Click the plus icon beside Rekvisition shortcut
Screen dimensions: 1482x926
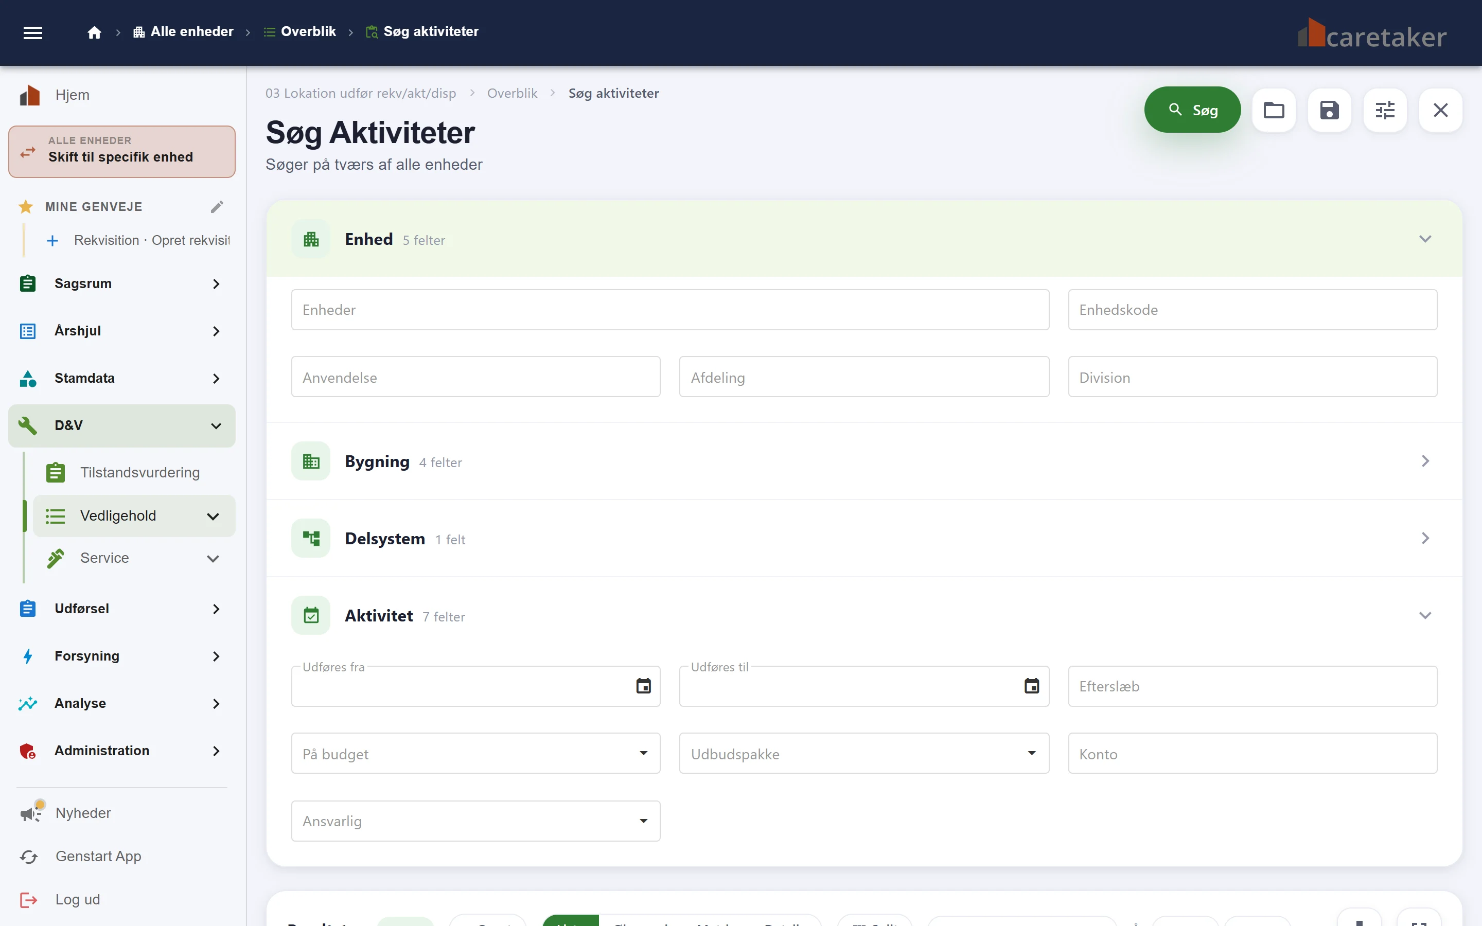52,241
